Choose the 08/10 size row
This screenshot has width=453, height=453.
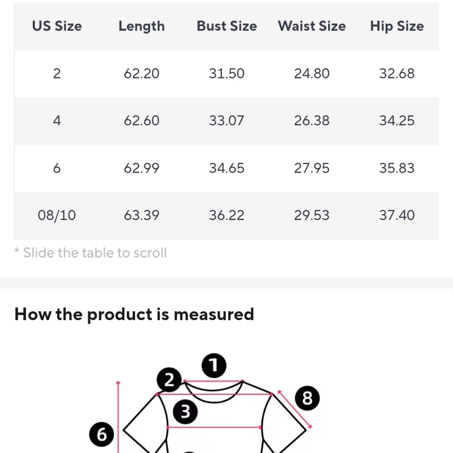(x=227, y=216)
